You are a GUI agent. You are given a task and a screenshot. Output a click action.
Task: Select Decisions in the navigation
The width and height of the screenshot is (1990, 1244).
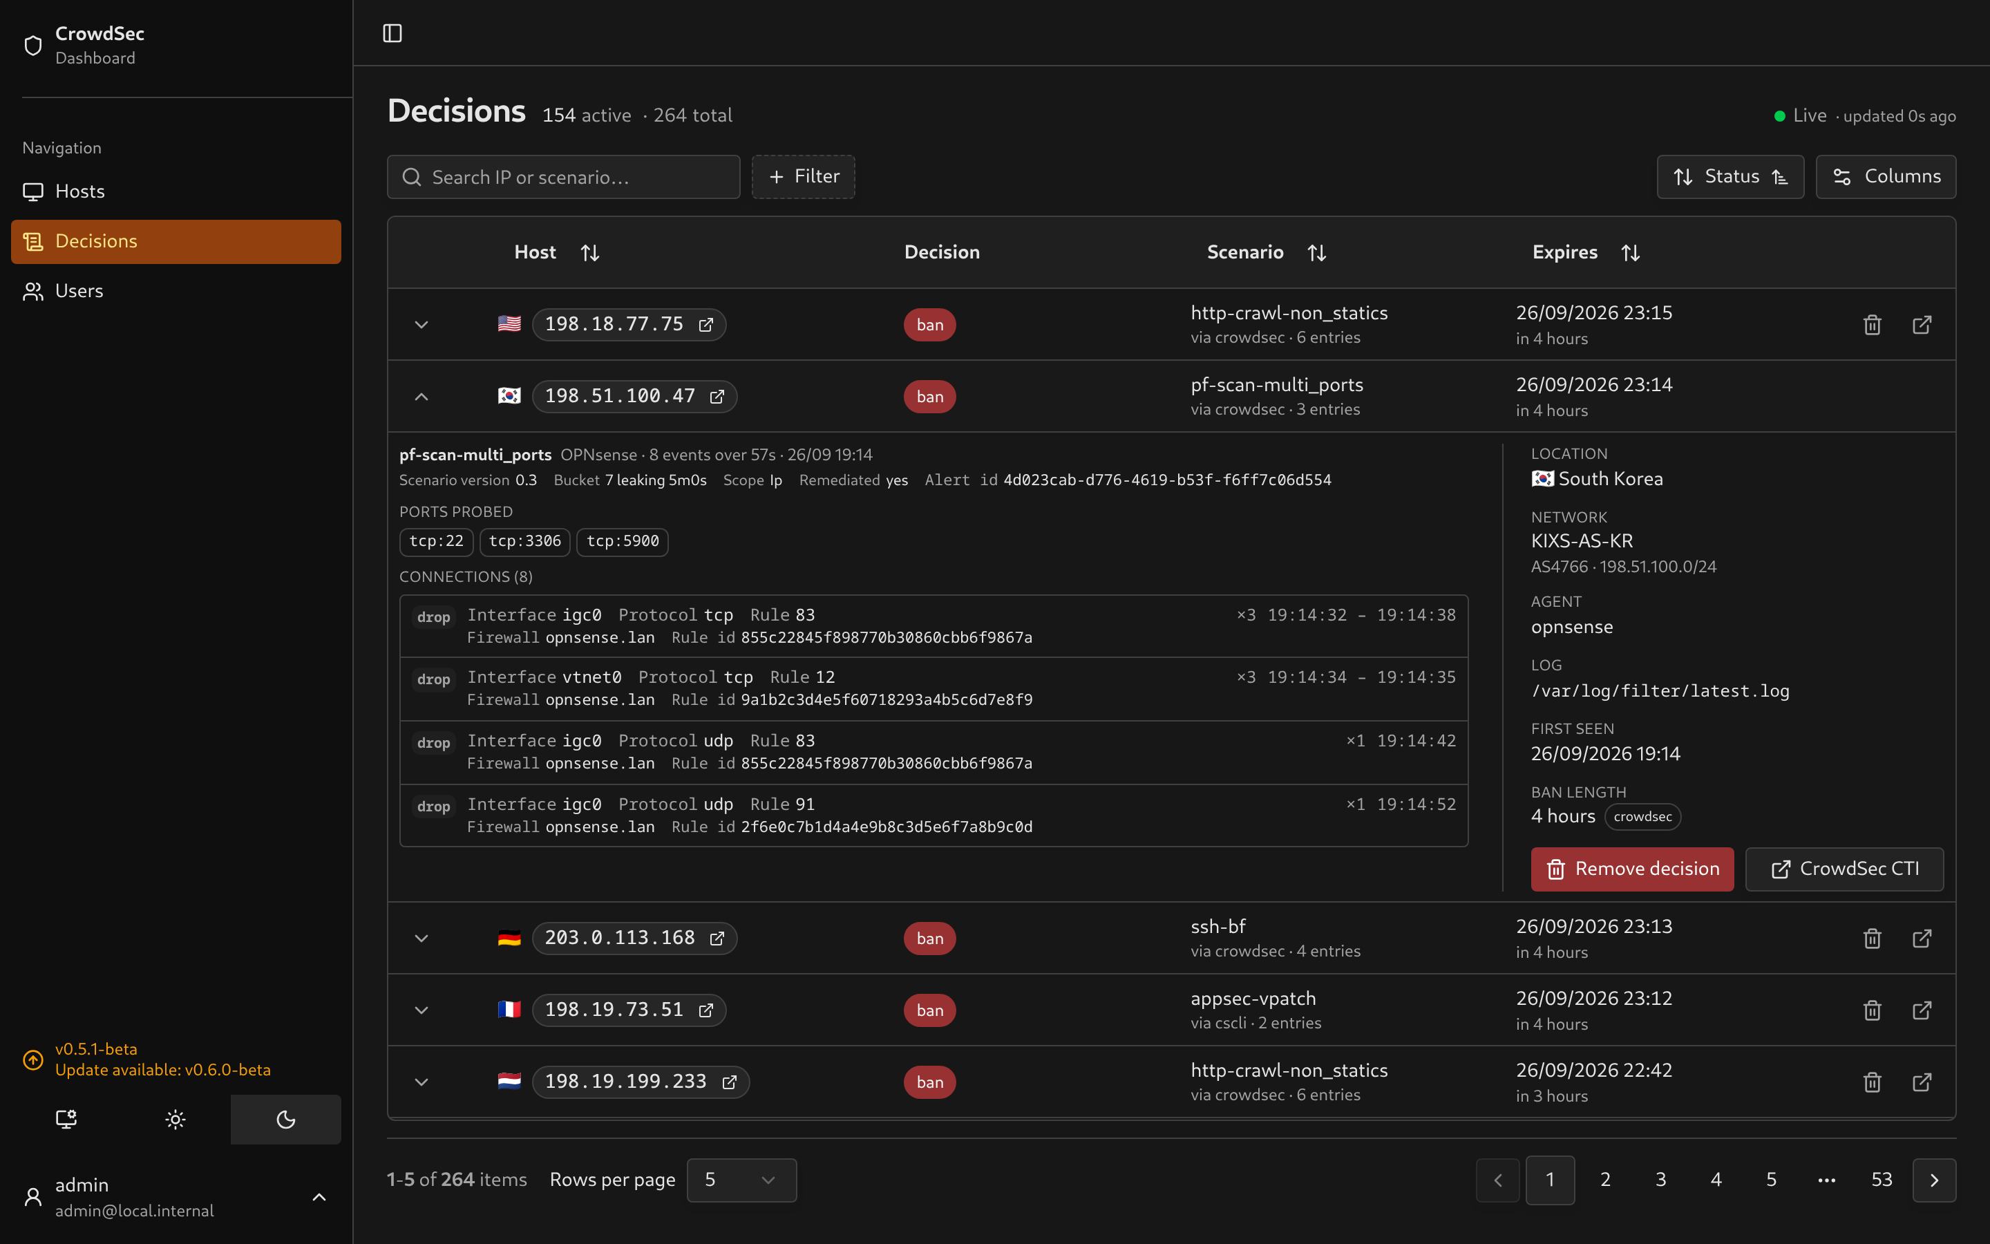pyautogui.click(x=176, y=241)
